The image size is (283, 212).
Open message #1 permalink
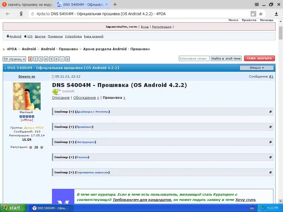point(271,76)
